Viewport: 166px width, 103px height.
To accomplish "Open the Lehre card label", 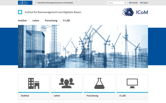I will tap(57, 96).
